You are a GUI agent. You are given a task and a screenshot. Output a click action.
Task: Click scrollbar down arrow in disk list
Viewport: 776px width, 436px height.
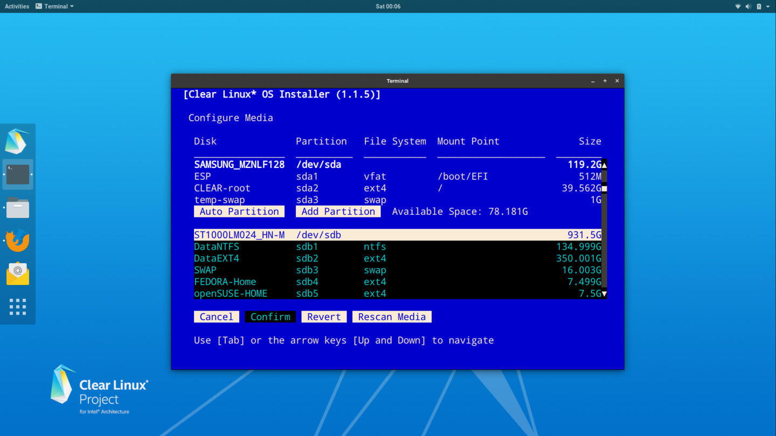point(604,294)
